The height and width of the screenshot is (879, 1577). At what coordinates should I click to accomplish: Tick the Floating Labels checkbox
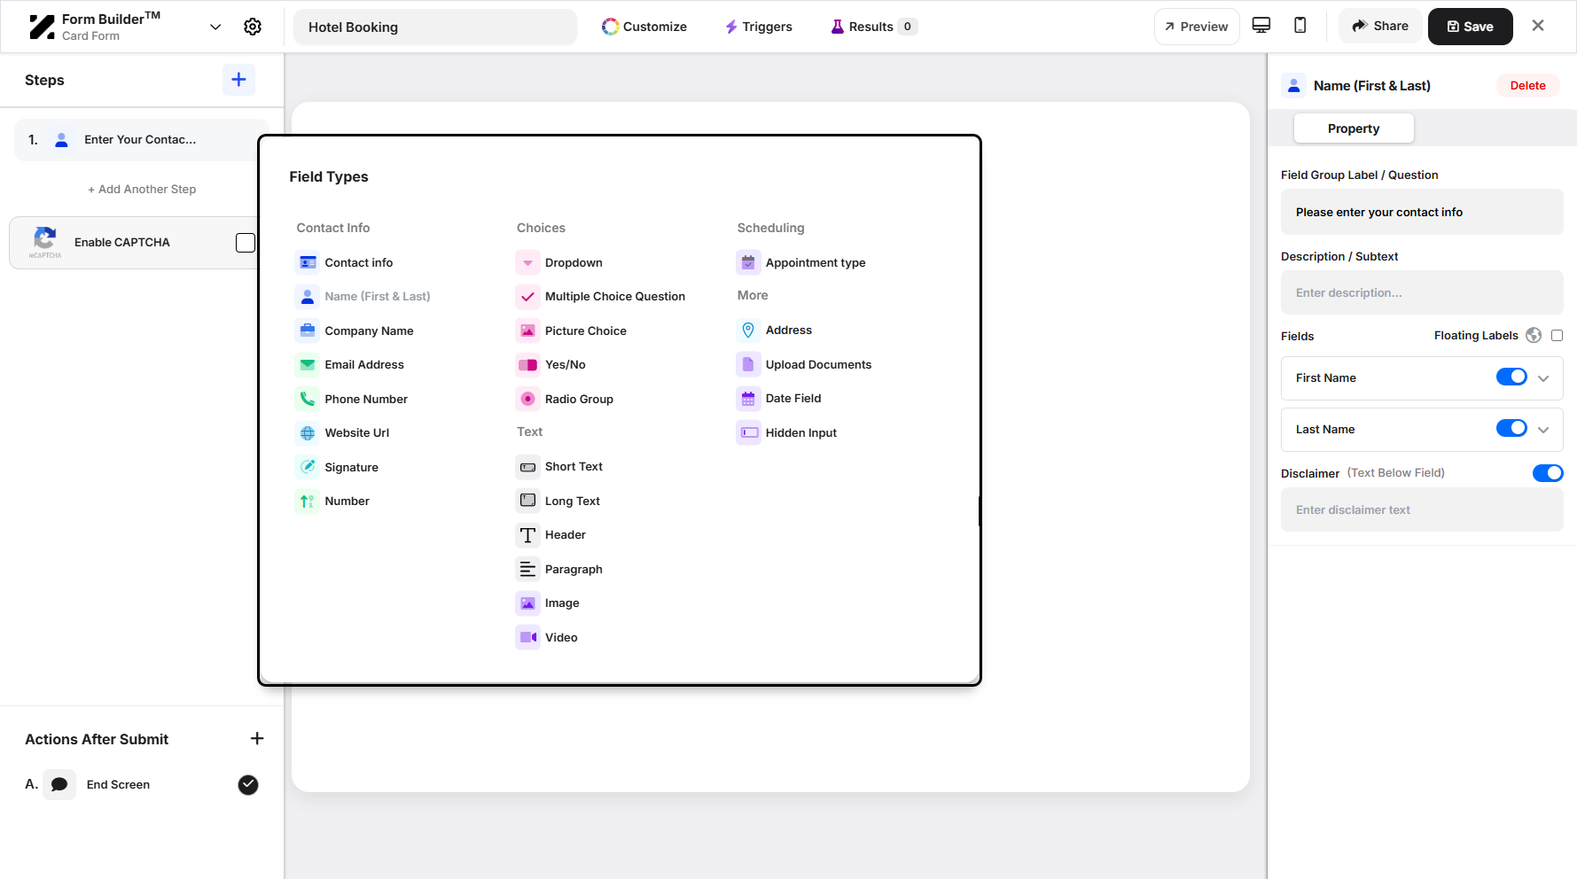tap(1557, 335)
